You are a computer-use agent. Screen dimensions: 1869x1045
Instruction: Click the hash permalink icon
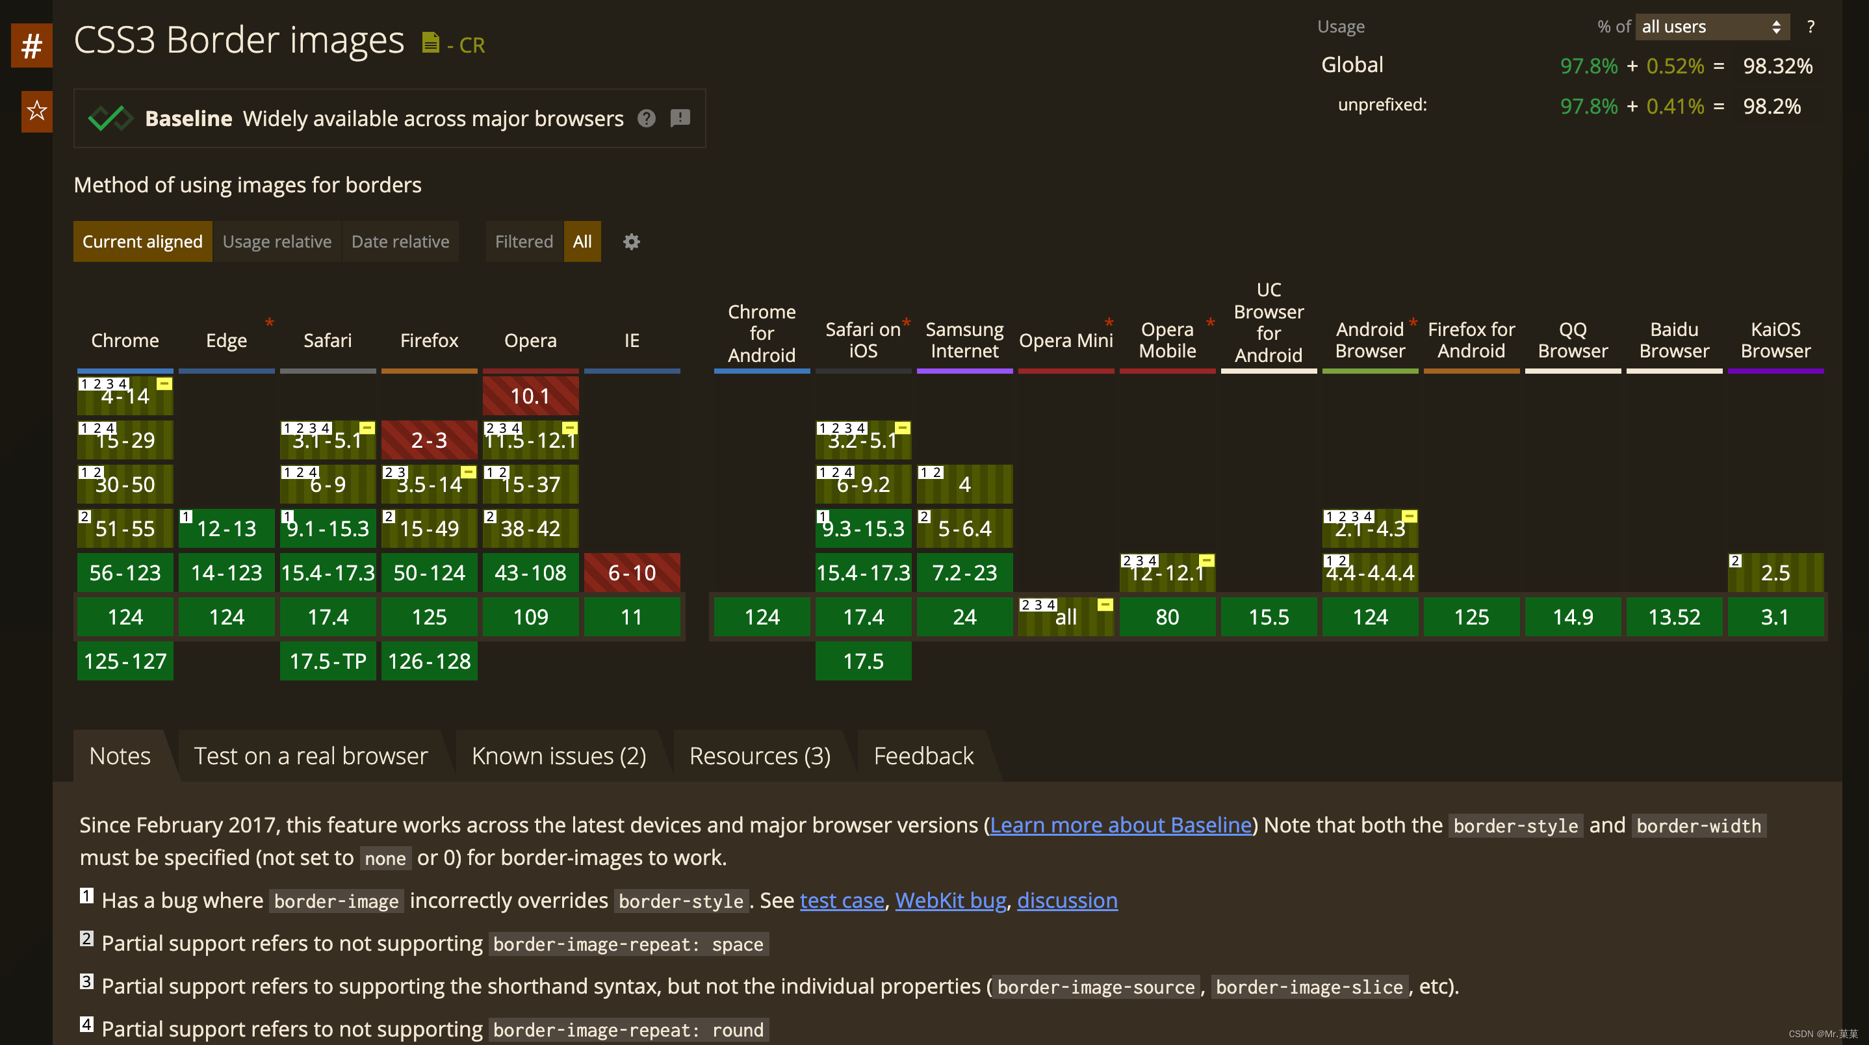click(x=31, y=45)
